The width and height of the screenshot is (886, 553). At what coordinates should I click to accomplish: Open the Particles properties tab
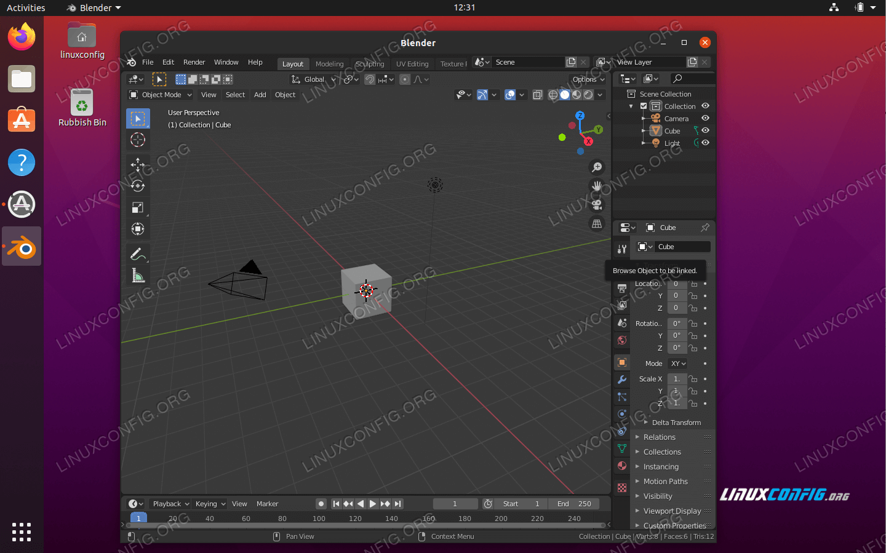(x=622, y=397)
